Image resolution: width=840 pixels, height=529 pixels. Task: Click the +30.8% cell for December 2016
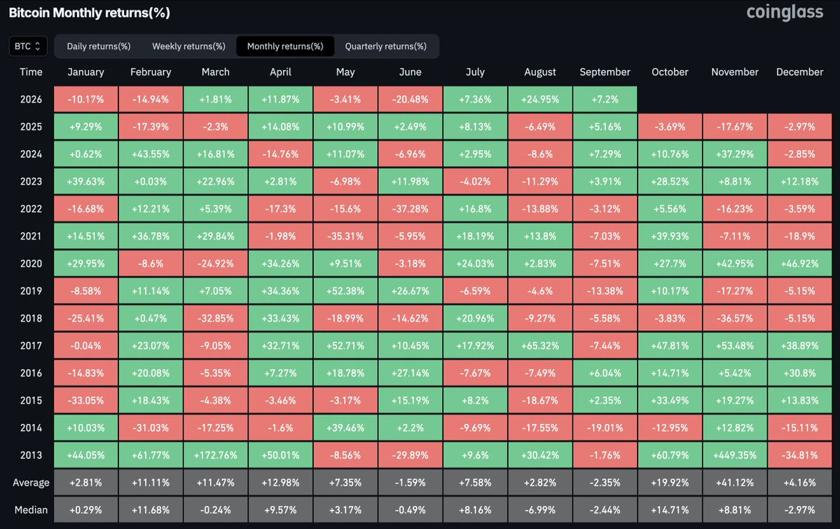(799, 373)
